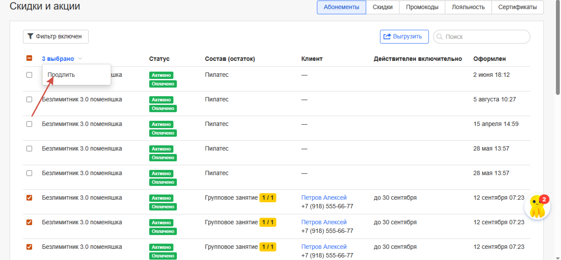Expand the '3 выбрано' dropdown chevron
Viewport: 561px width, 260px height.
(x=80, y=59)
